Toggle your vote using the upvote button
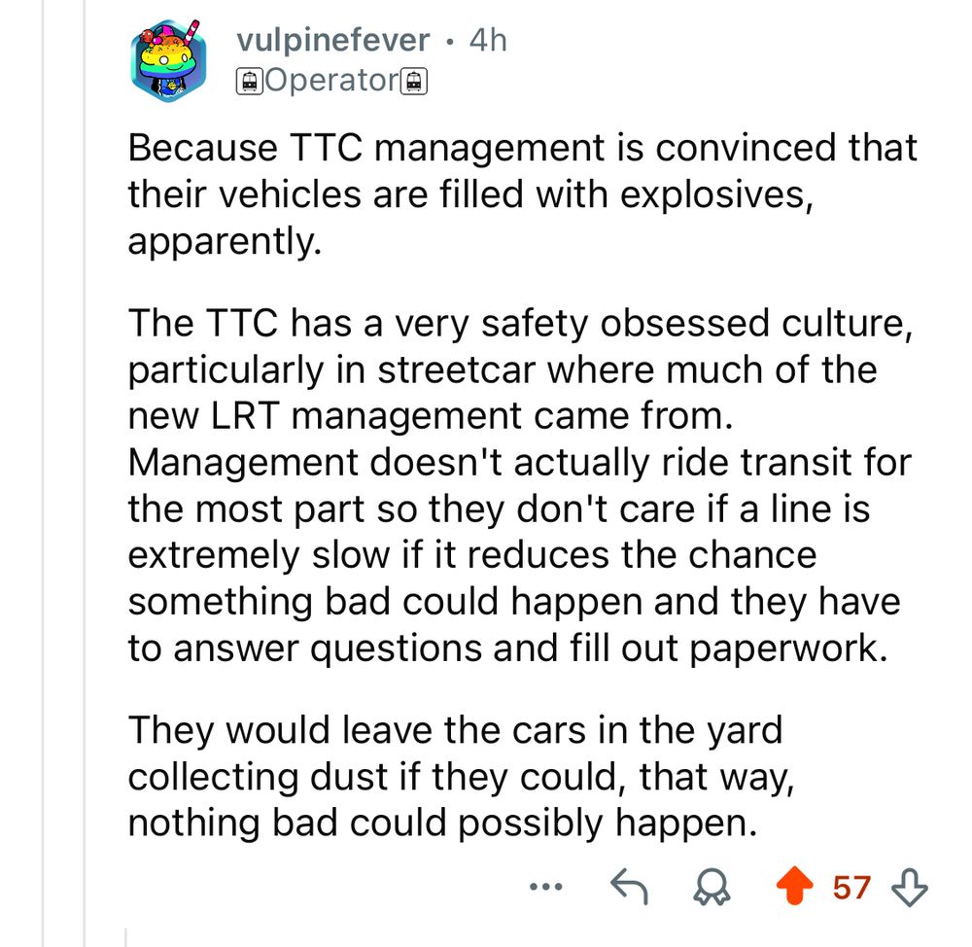 pyautogui.click(x=795, y=886)
